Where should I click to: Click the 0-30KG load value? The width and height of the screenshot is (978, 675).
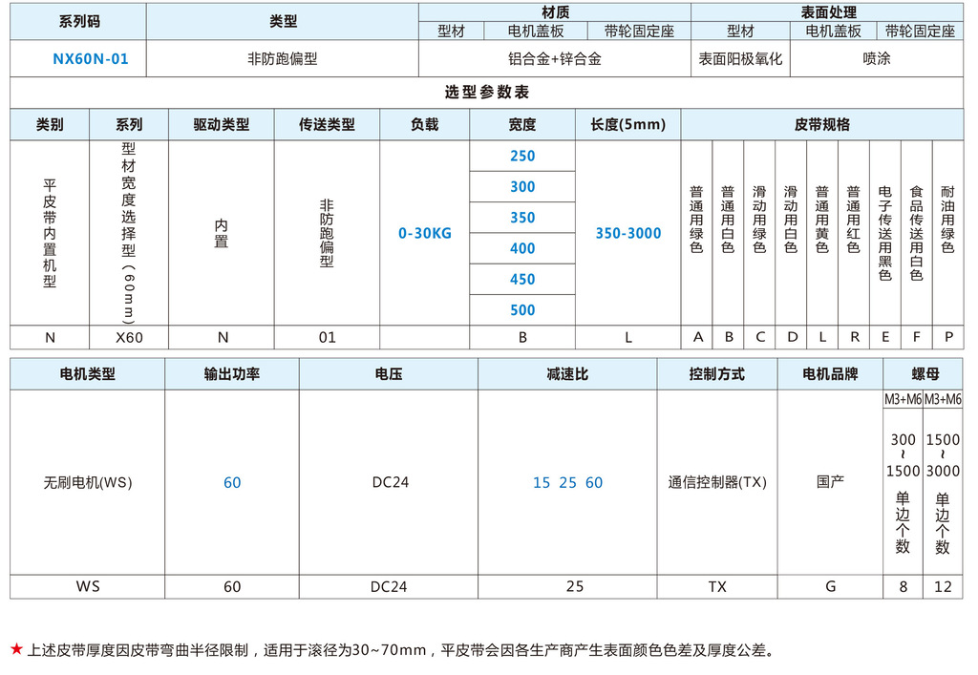(424, 233)
